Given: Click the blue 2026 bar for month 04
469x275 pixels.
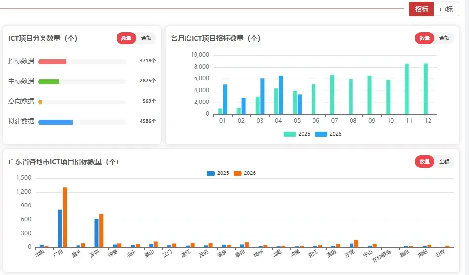Looking at the screenshot, I should [x=281, y=95].
